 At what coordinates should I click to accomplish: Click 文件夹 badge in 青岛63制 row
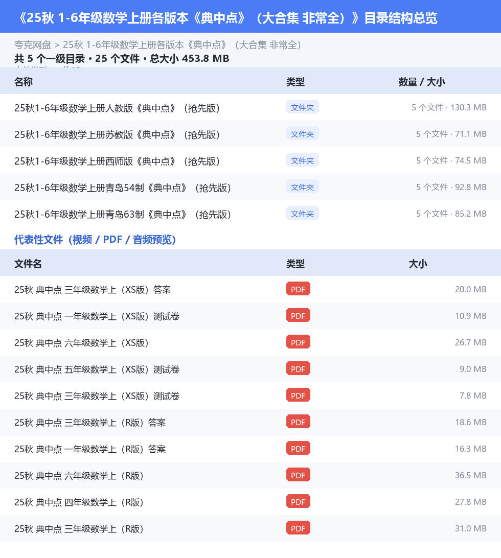click(x=302, y=214)
